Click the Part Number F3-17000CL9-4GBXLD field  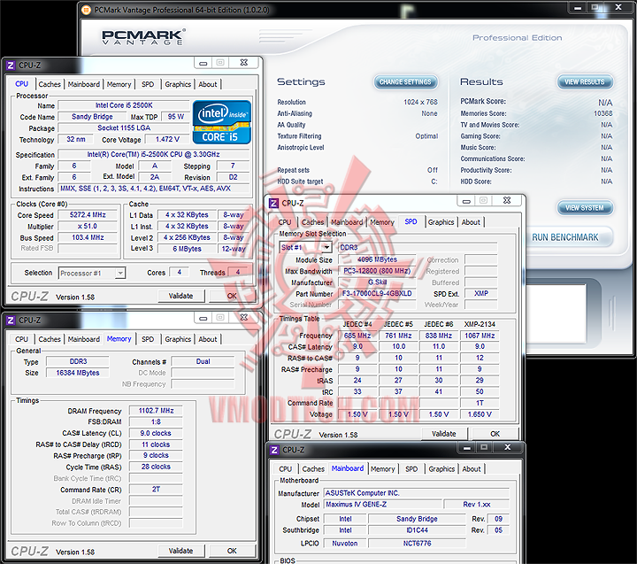[x=377, y=293]
